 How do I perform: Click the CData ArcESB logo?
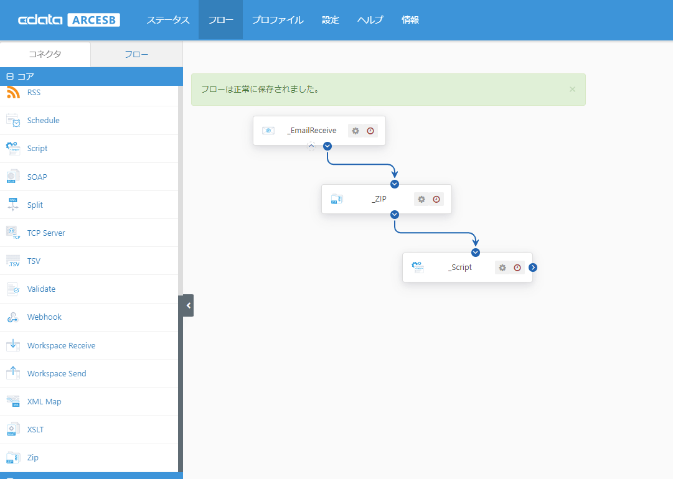click(69, 20)
